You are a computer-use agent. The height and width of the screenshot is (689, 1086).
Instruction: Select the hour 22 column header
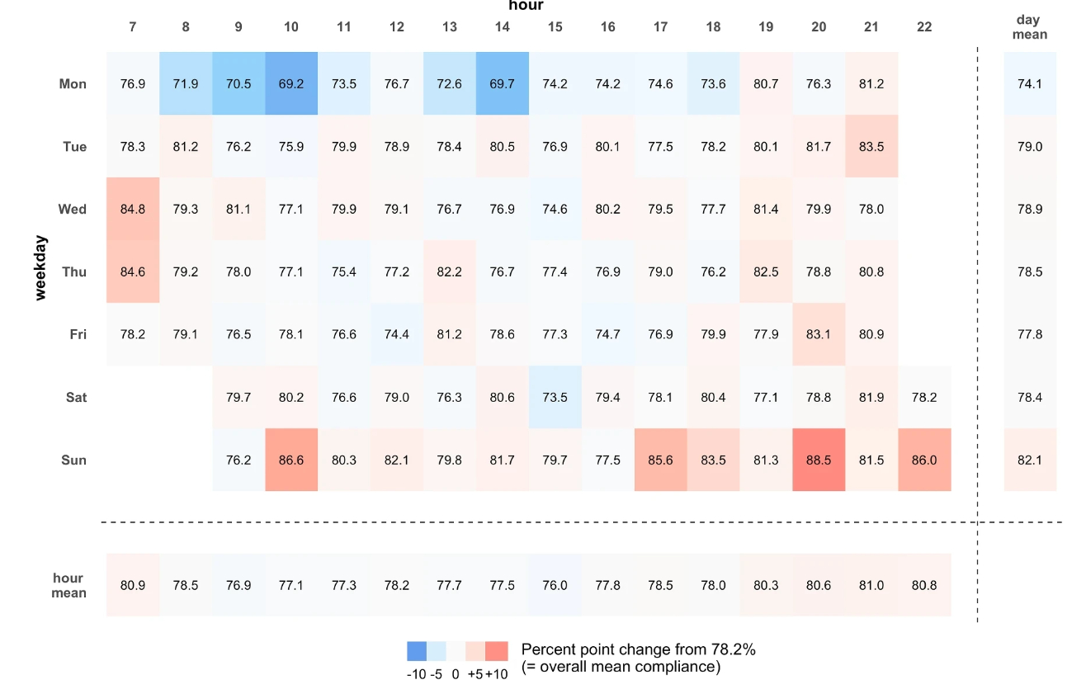tap(924, 27)
